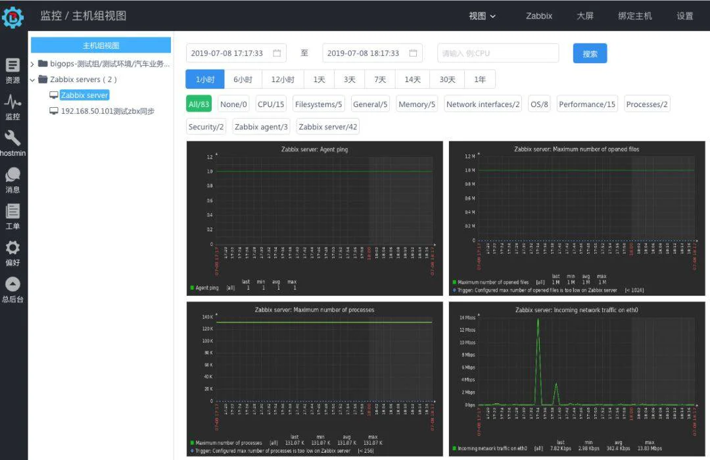
Task: Filter graphs by Security/2
Action: click(x=206, y=127)
